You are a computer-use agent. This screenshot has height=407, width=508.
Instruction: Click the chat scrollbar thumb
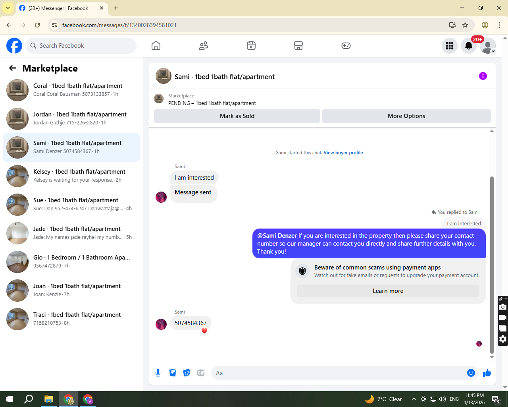point(492,265)
